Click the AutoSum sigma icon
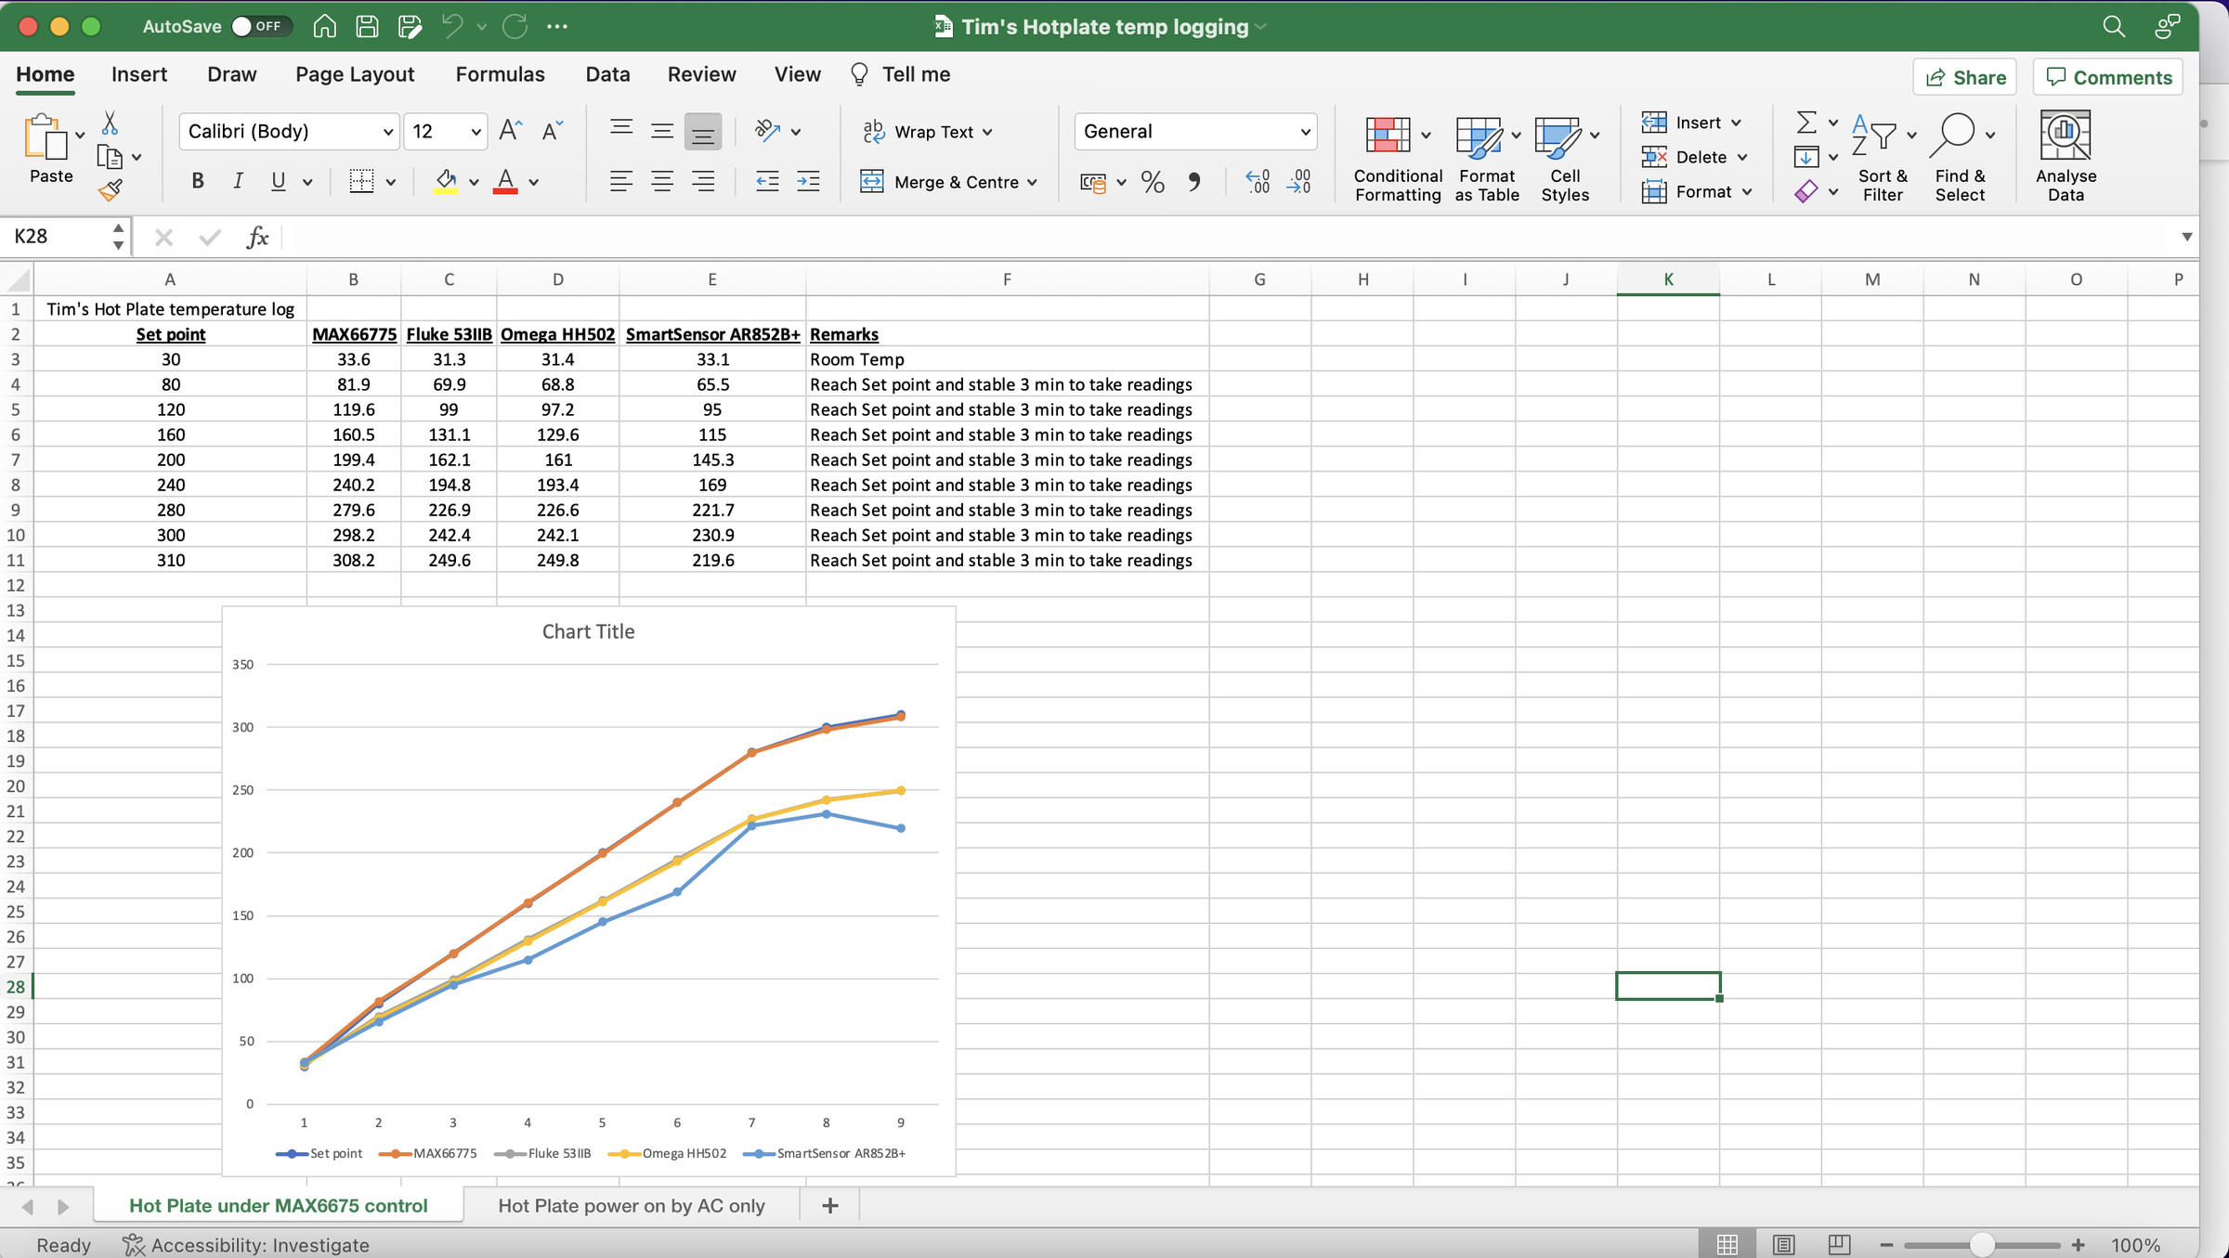2229x1258 pixels. tap(1805, 122)
